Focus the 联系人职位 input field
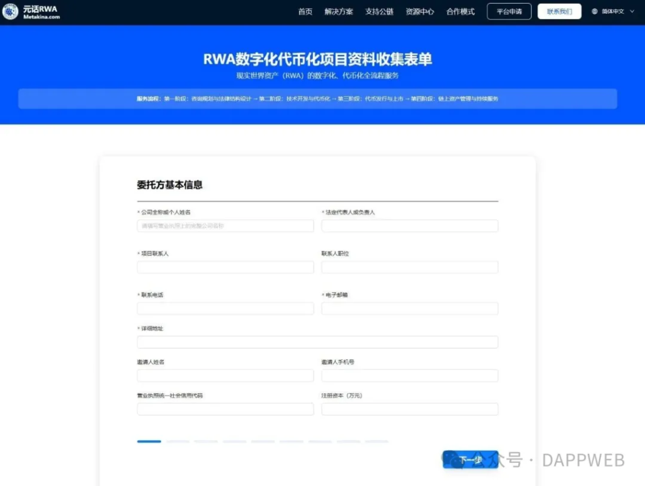 point(409,267)
